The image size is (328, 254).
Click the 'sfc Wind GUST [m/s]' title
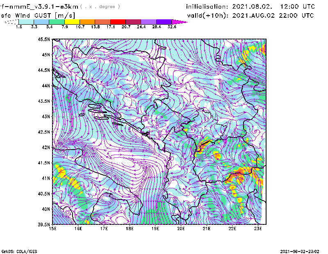click(x=38, y=16)
